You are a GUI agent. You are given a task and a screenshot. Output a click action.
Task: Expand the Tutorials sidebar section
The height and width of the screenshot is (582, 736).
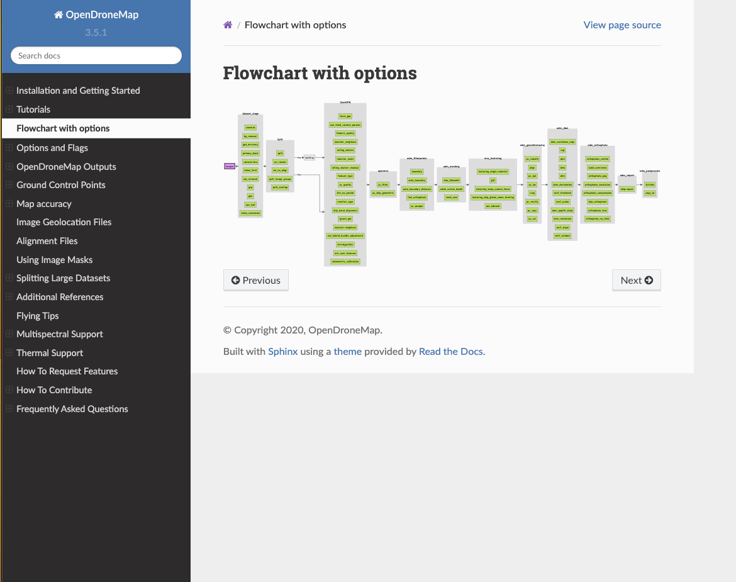coord(9,109)
